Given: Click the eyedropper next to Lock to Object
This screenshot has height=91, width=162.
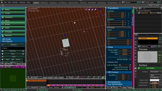Looking at the screenshot, I should 130,65.
